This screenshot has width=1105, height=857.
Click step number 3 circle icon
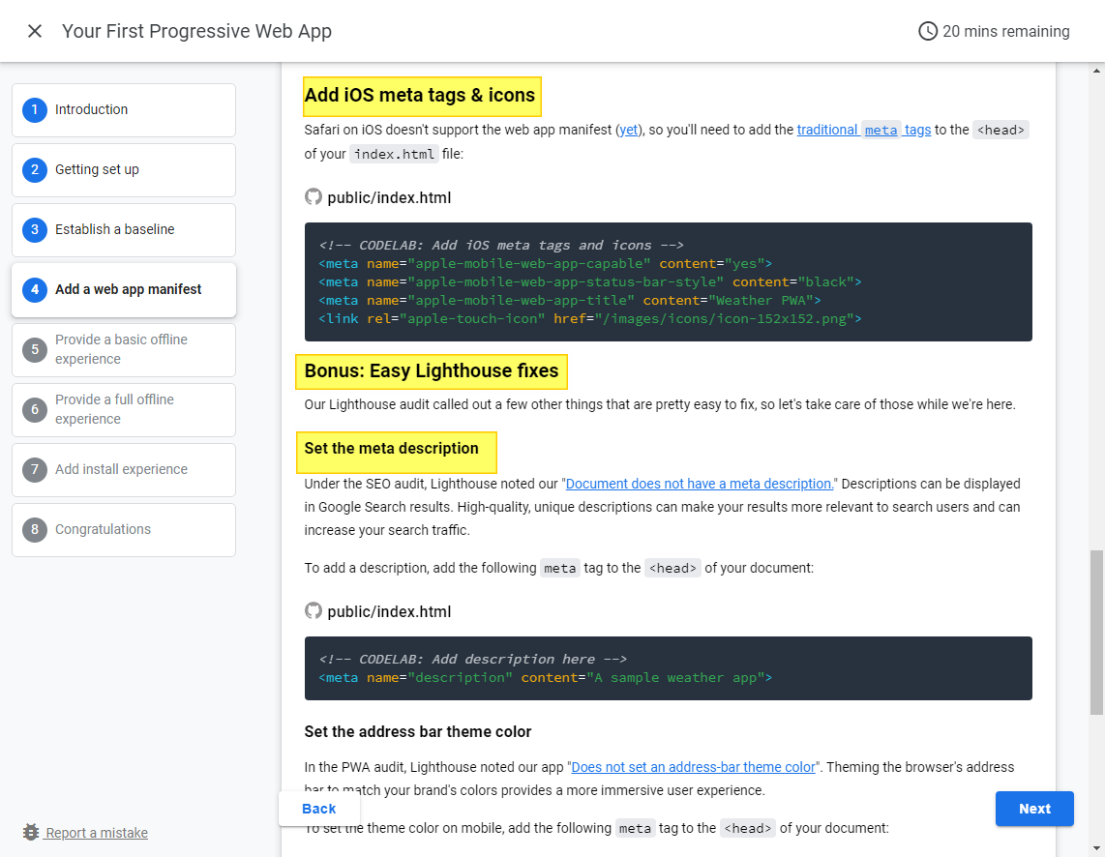click(35, 229)
